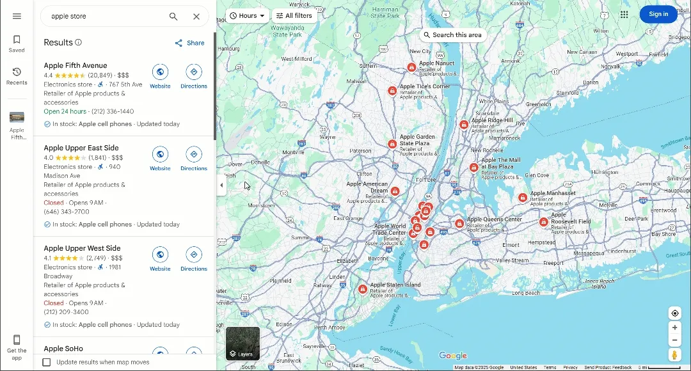Clear the search with X icon
This screenshot has height=371, width=691.
click(x=196, y=16)
